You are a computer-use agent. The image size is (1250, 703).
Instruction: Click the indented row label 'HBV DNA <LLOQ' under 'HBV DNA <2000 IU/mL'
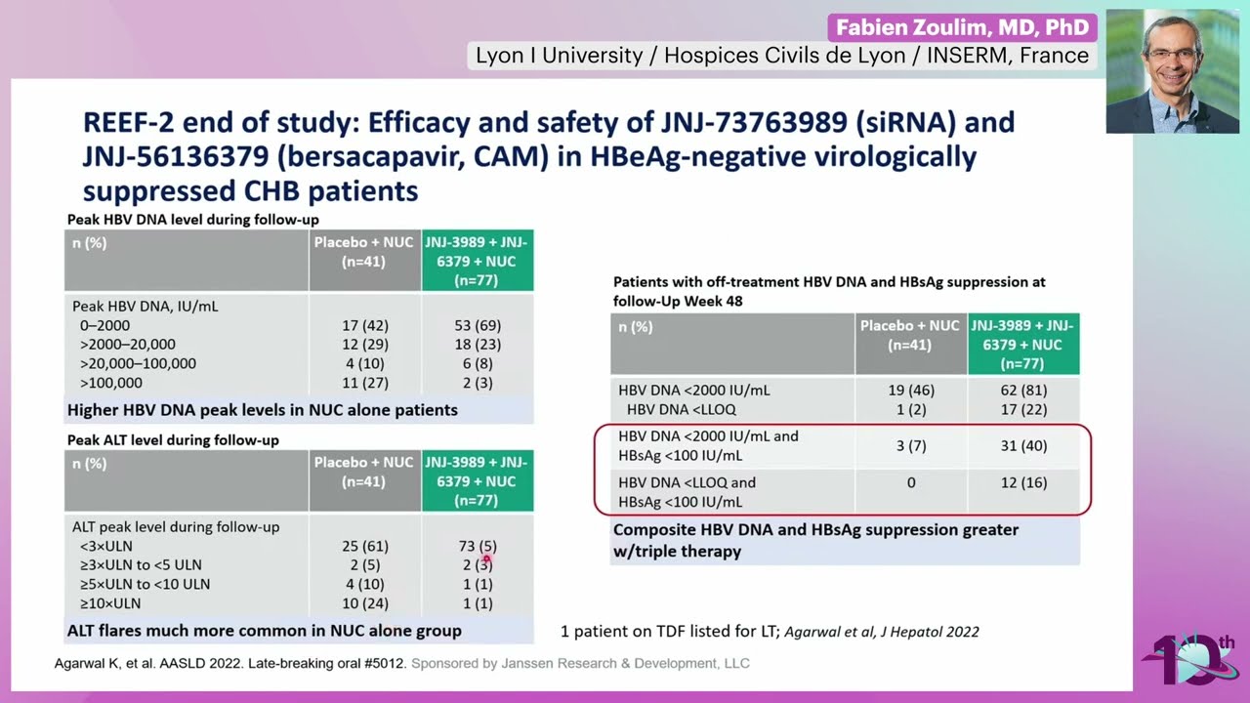click(682, 409)
